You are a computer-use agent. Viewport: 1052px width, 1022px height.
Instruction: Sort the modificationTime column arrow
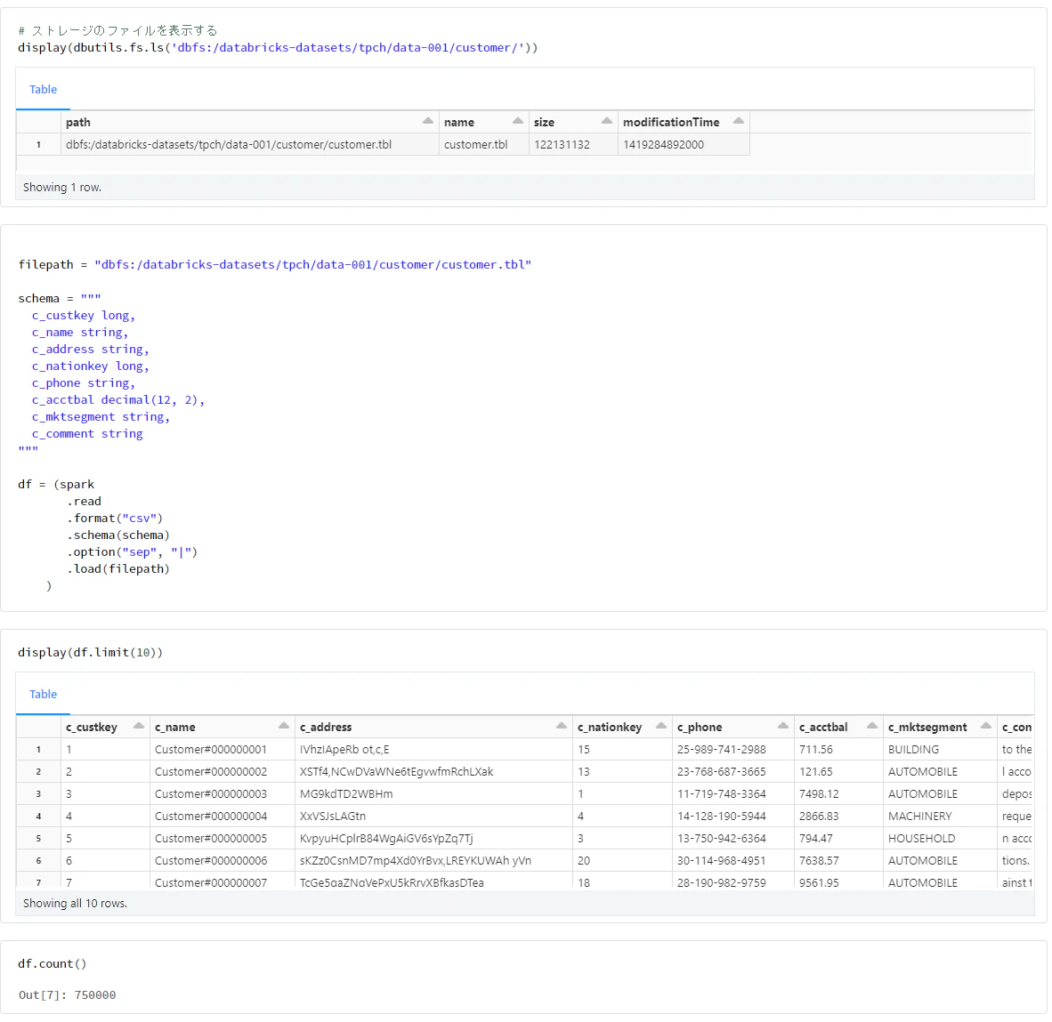(x=739, y=121)
